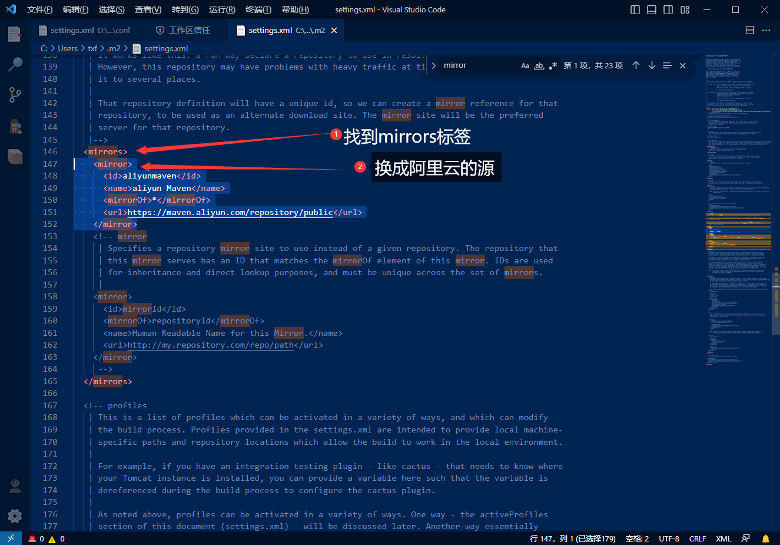Click the cursor position '行 147, 列 1'
The height and width of the screenshot is (545, 780).
[x=573, y=539]
